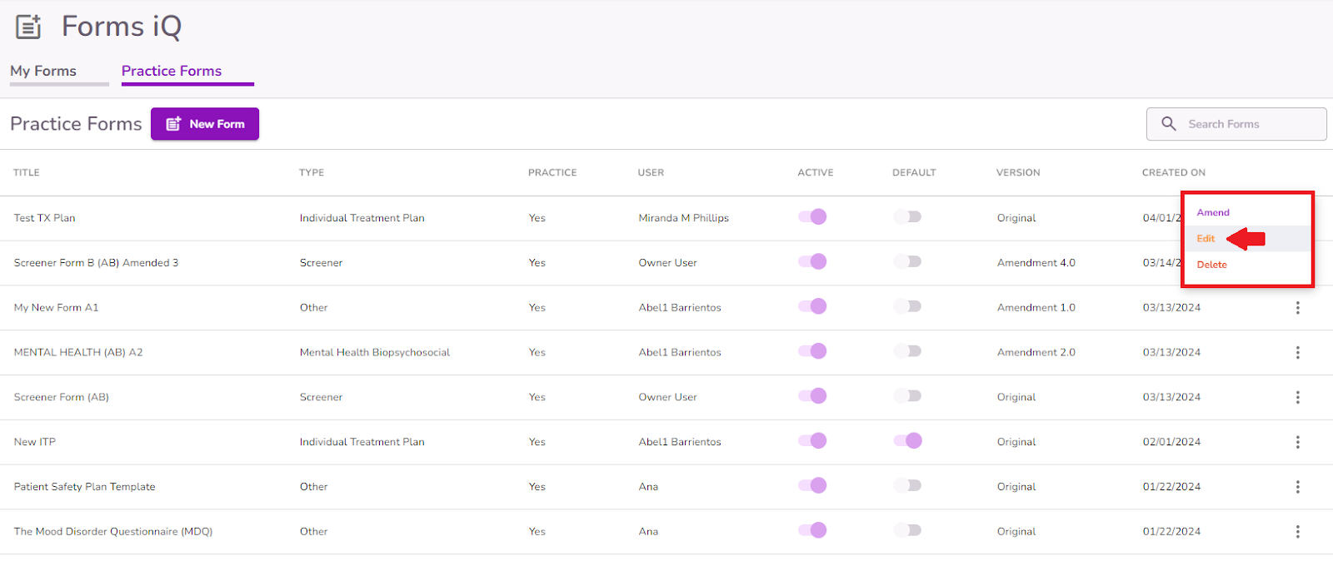Click the Amendment 1.0 version cell

click(x=1036, y=308)
